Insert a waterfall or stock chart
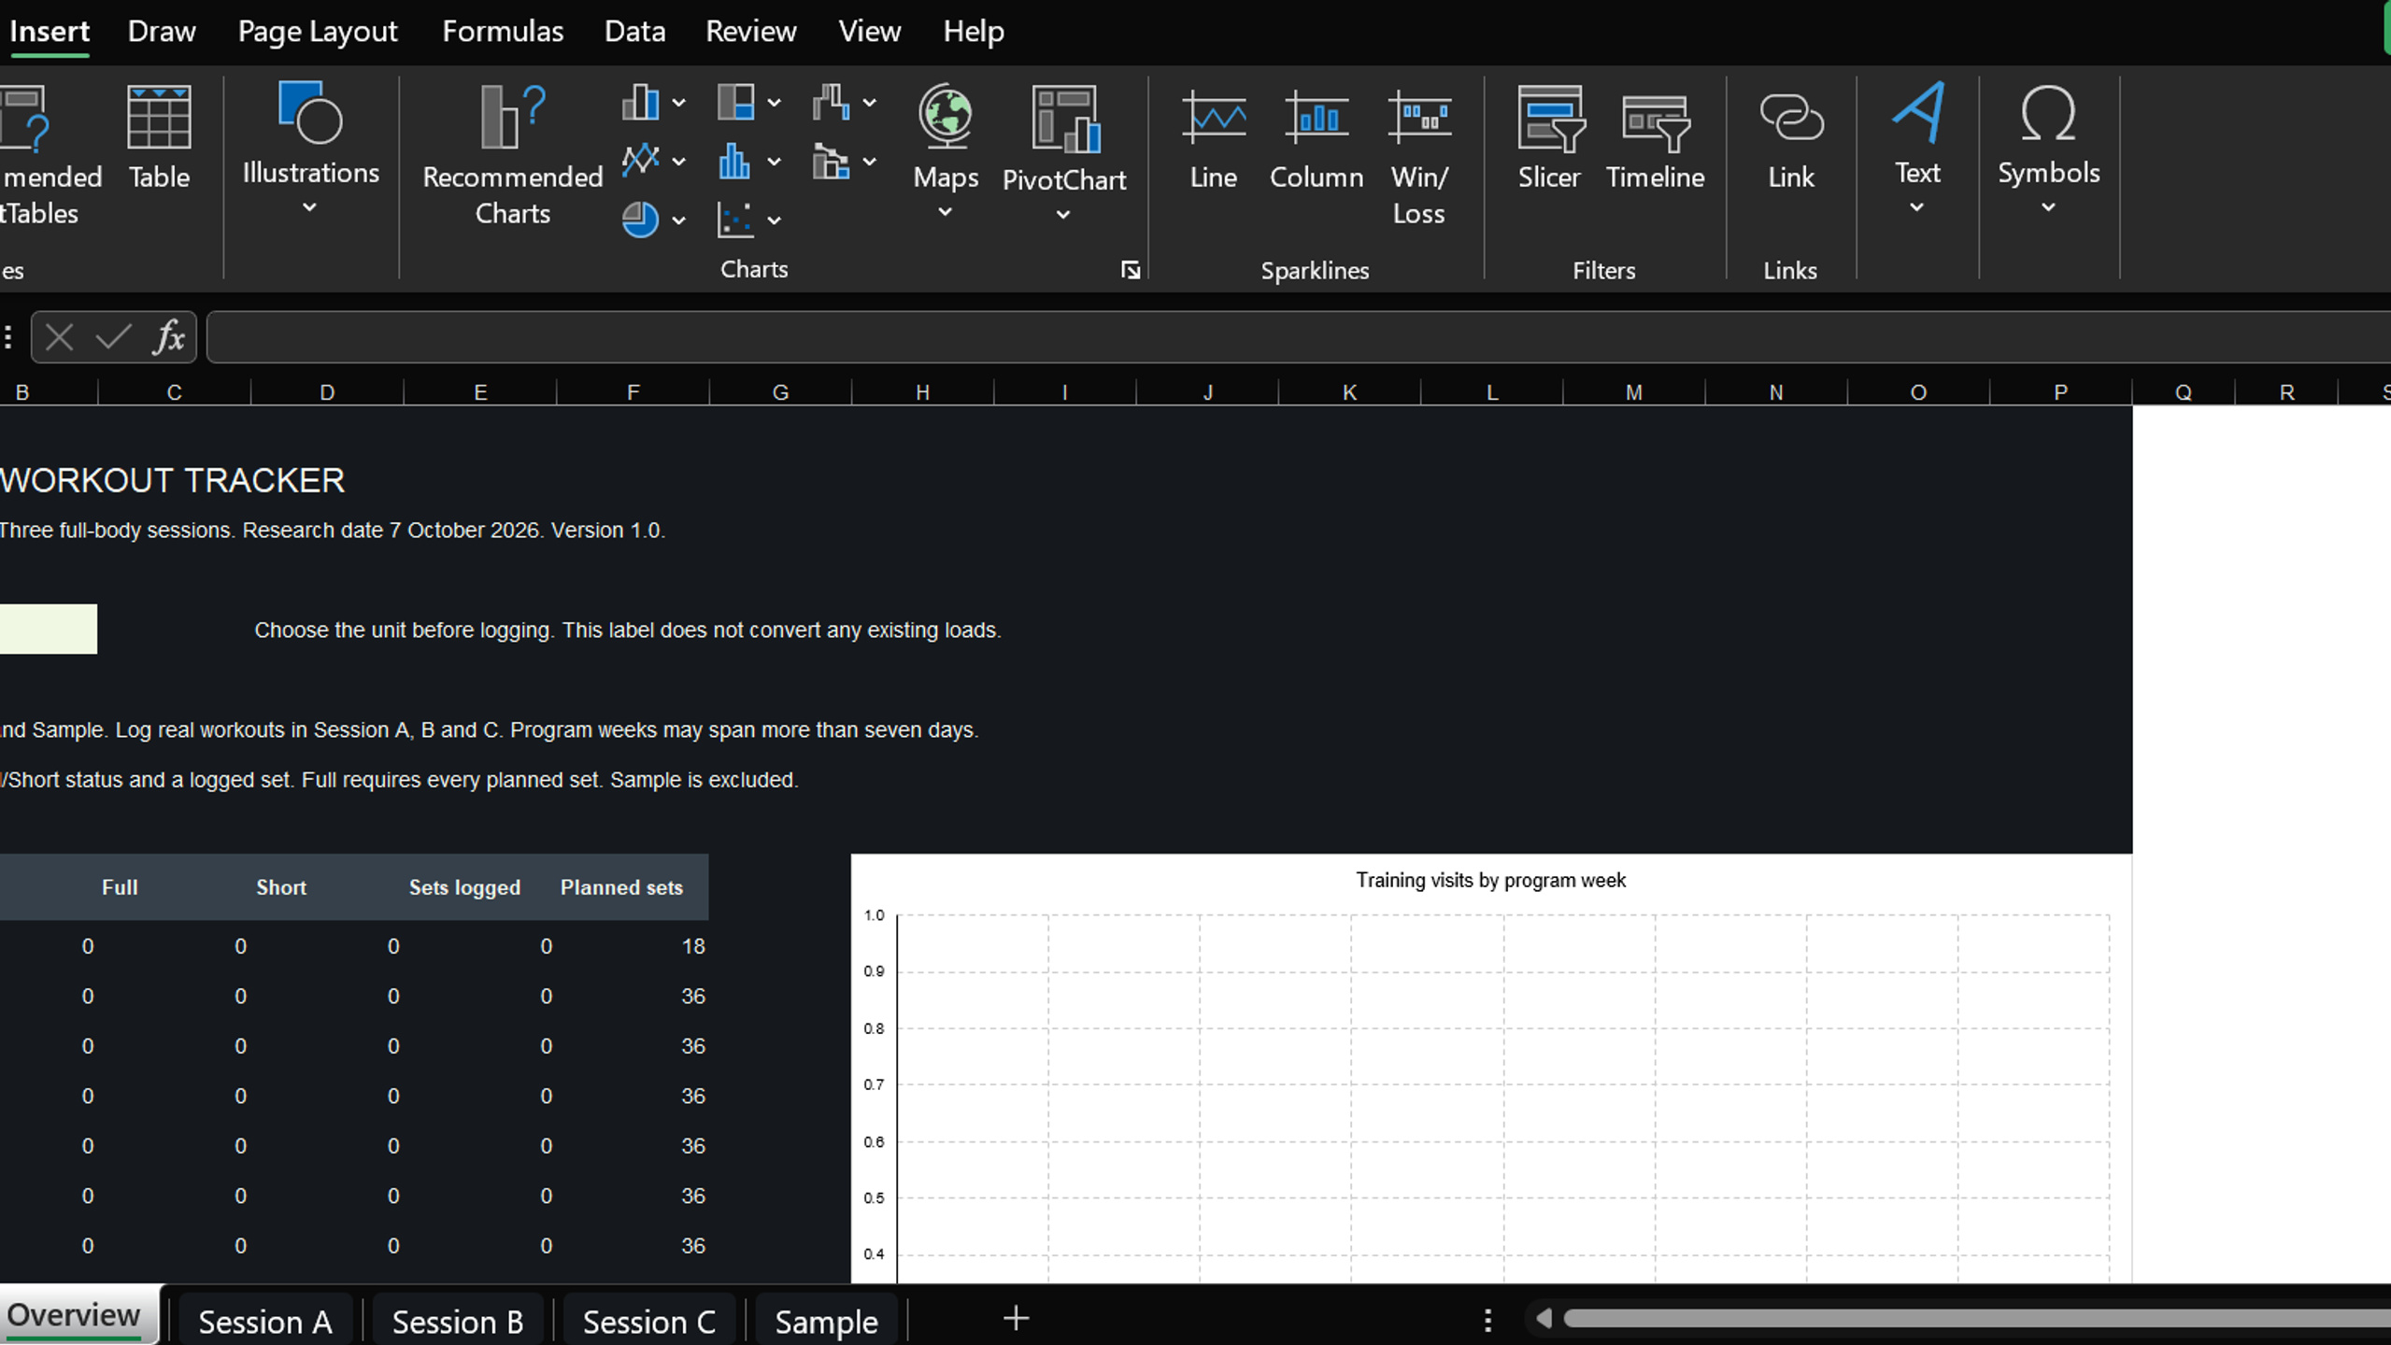Viewport: 2391px width, 1345px height. click(x=831, y=102)
